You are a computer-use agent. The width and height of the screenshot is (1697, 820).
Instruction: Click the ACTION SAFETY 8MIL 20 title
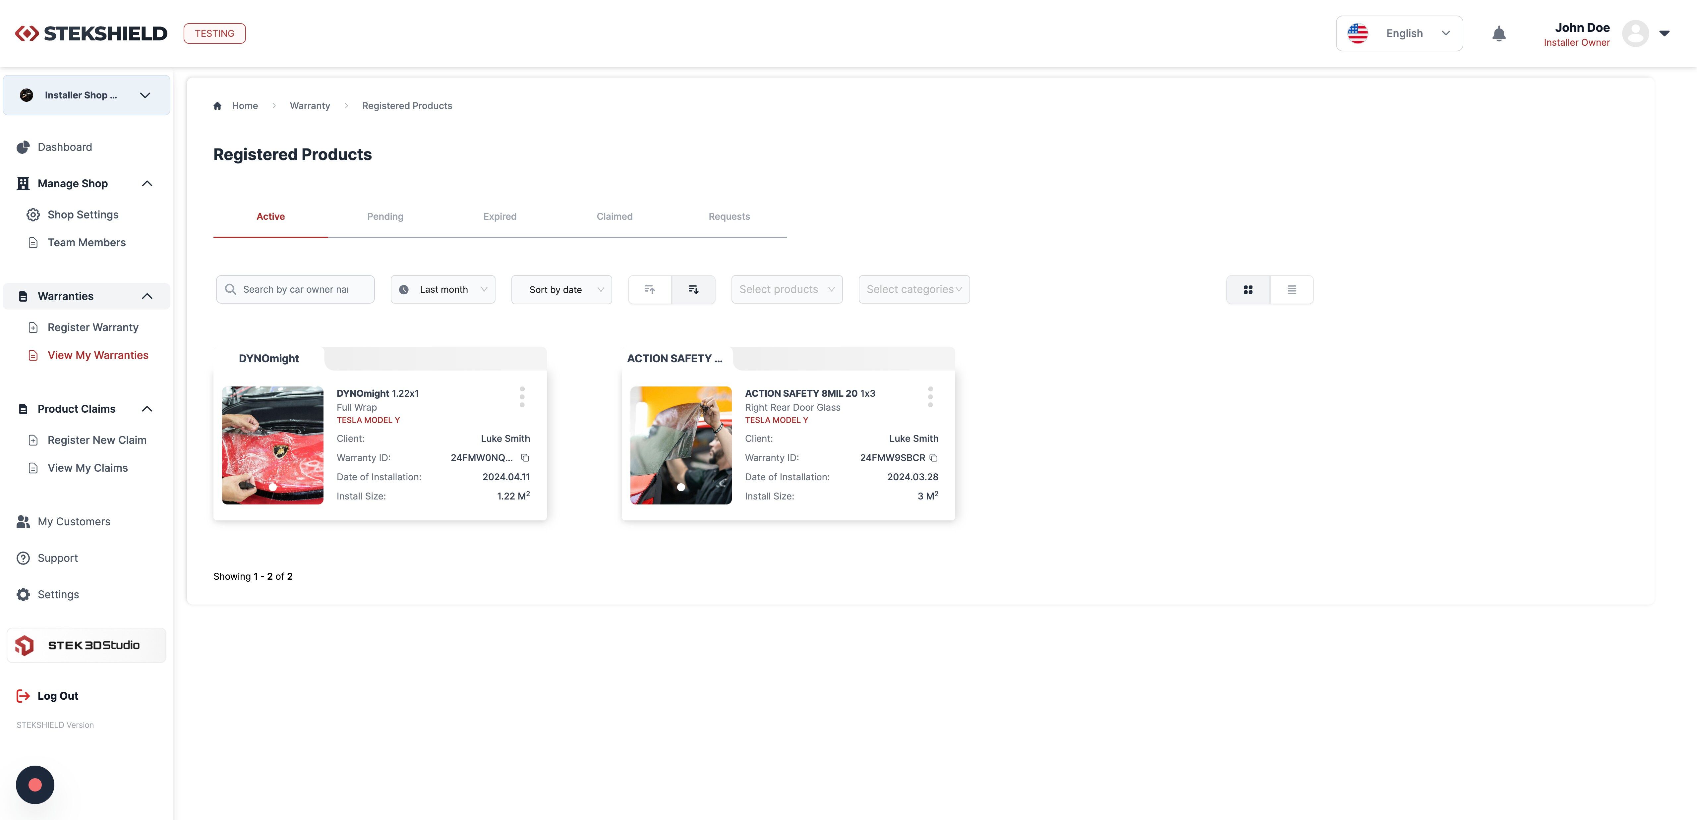coord(810,393)
